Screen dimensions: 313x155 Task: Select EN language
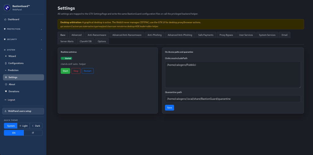click(x=14, y=133)
